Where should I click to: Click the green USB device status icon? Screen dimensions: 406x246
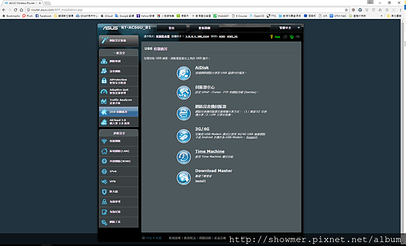(292, 36)
